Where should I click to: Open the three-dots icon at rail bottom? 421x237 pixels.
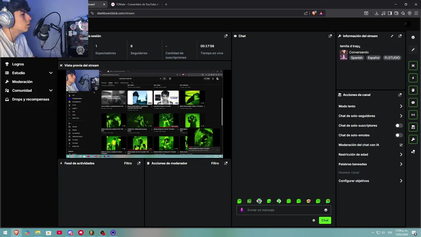(x=413, y=152)
